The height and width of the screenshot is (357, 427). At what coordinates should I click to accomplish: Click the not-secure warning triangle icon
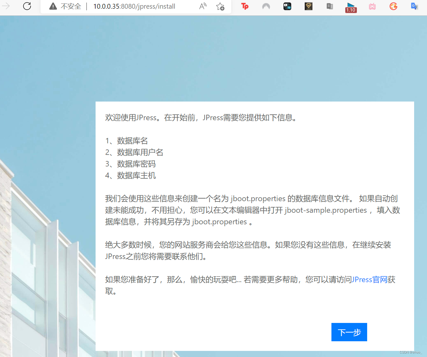(53, 6)
